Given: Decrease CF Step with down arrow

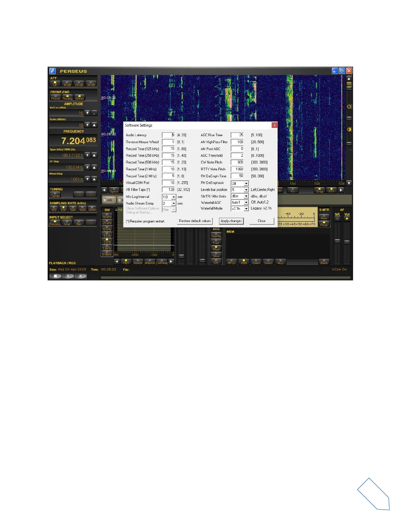Looking at the screenshot, I should click(87, 167).
